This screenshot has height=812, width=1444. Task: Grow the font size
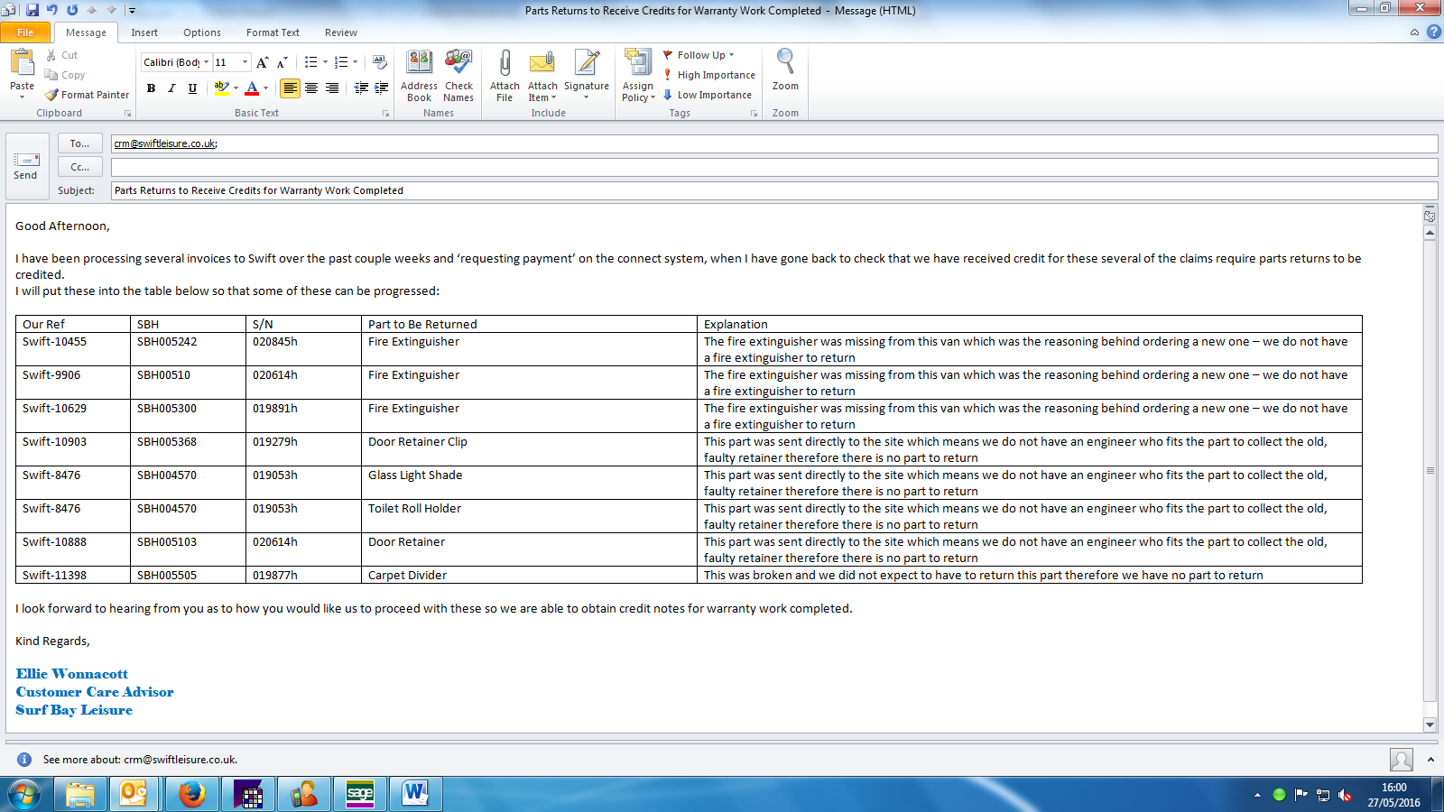coord(262,62)
